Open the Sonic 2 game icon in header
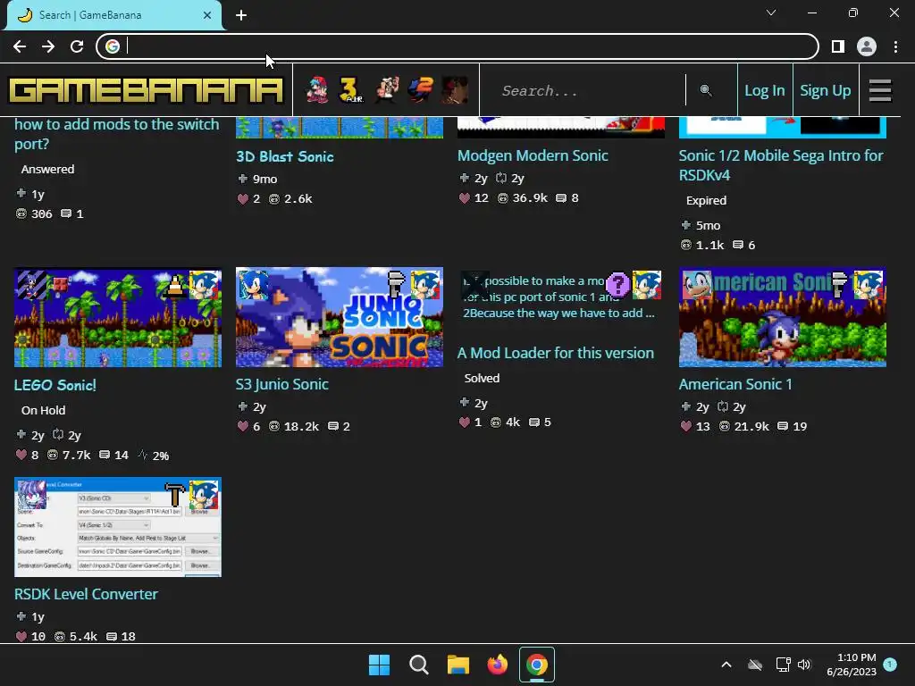 pos(420,90)
